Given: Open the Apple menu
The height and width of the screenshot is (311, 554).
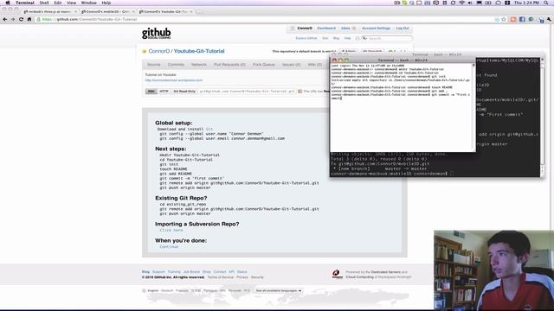Looking at the screenshot, I should coord(8,3).
